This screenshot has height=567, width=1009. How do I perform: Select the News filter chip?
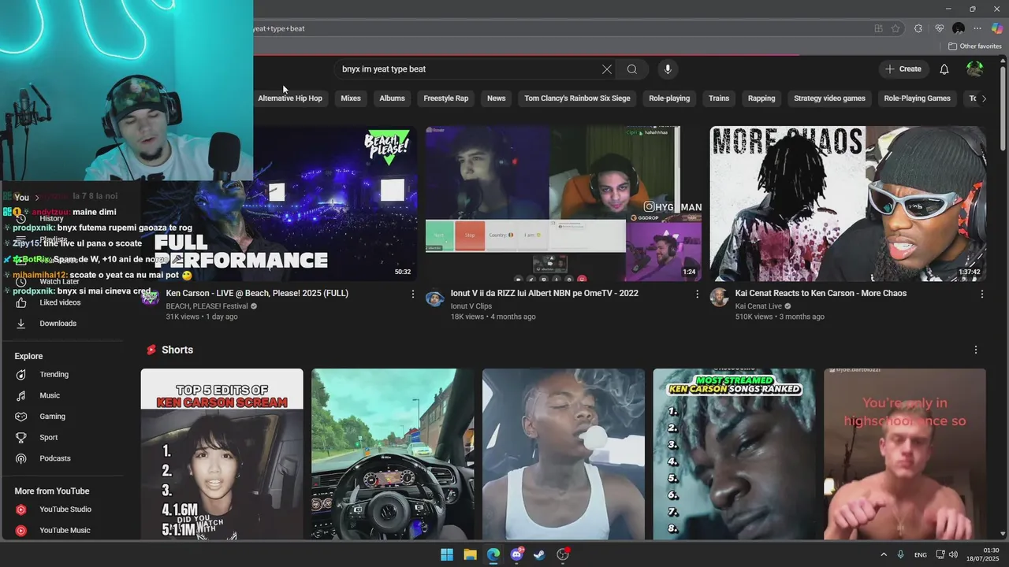496,98
